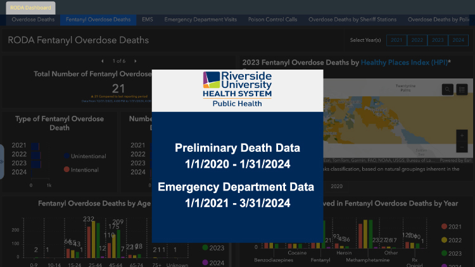Screen dimensions: 475x267
Task: Toggle Intentional legend entry
Action: (81, 170)
